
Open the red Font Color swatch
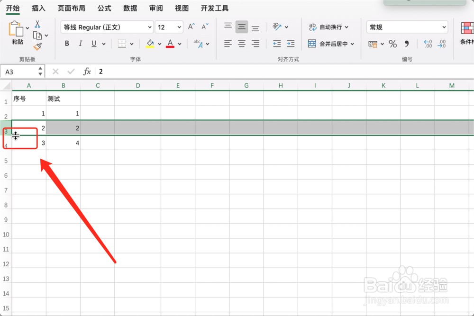170,44
